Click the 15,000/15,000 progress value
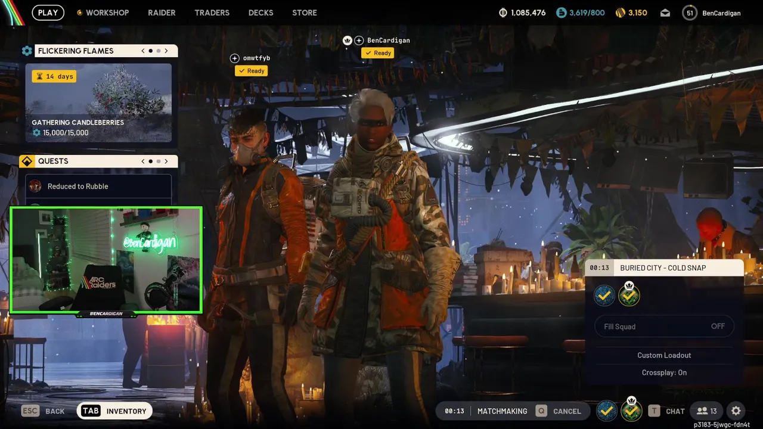 click(x=65, y=133)
